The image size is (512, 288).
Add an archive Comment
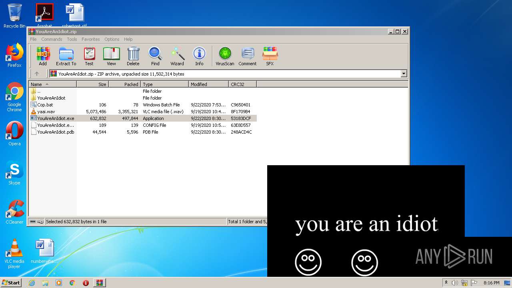click(248, 56)
